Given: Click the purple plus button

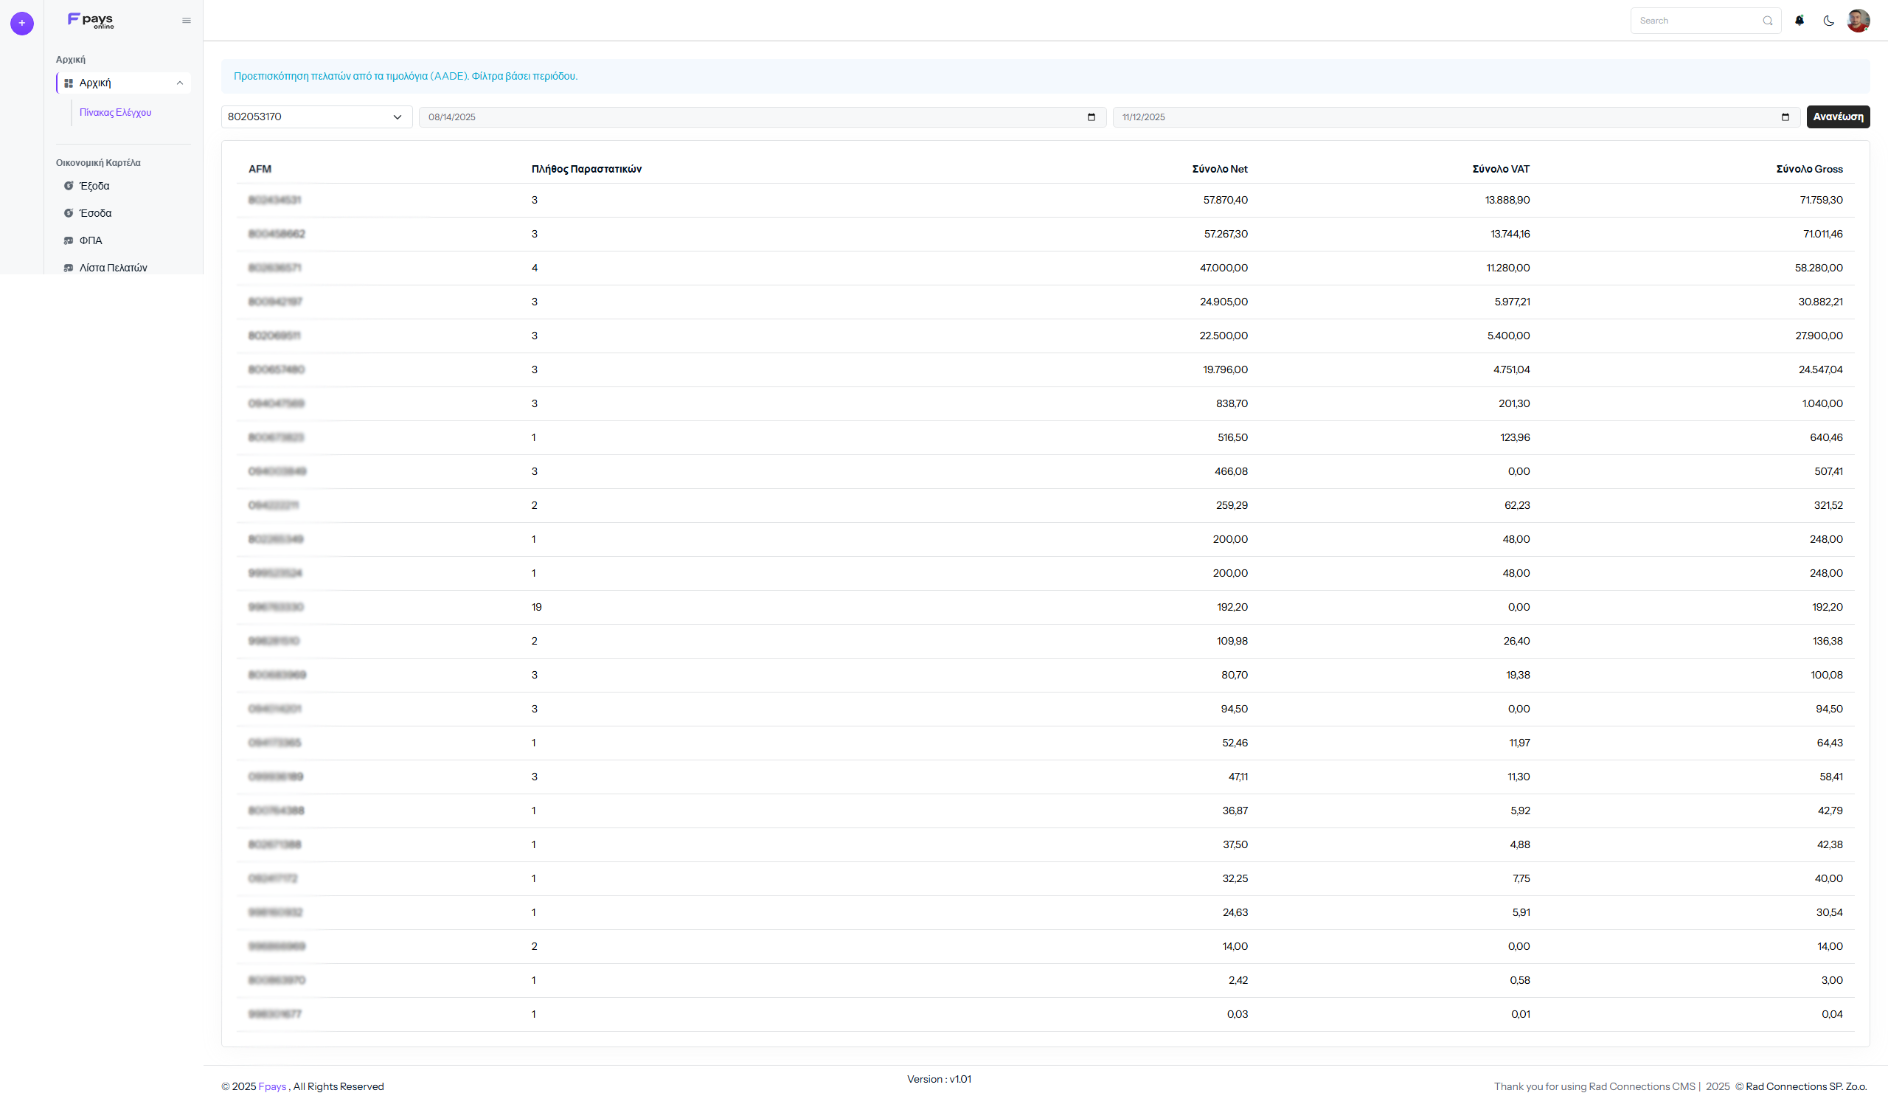Looking at the screenshot, I should (21, 23).
